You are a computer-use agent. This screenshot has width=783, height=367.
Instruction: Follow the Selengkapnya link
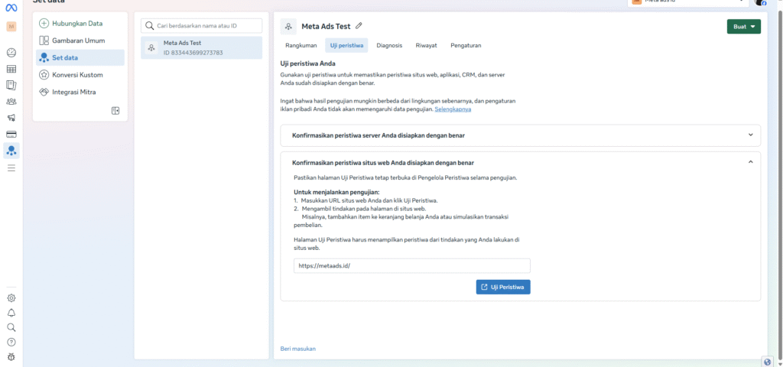click(453, 109)
